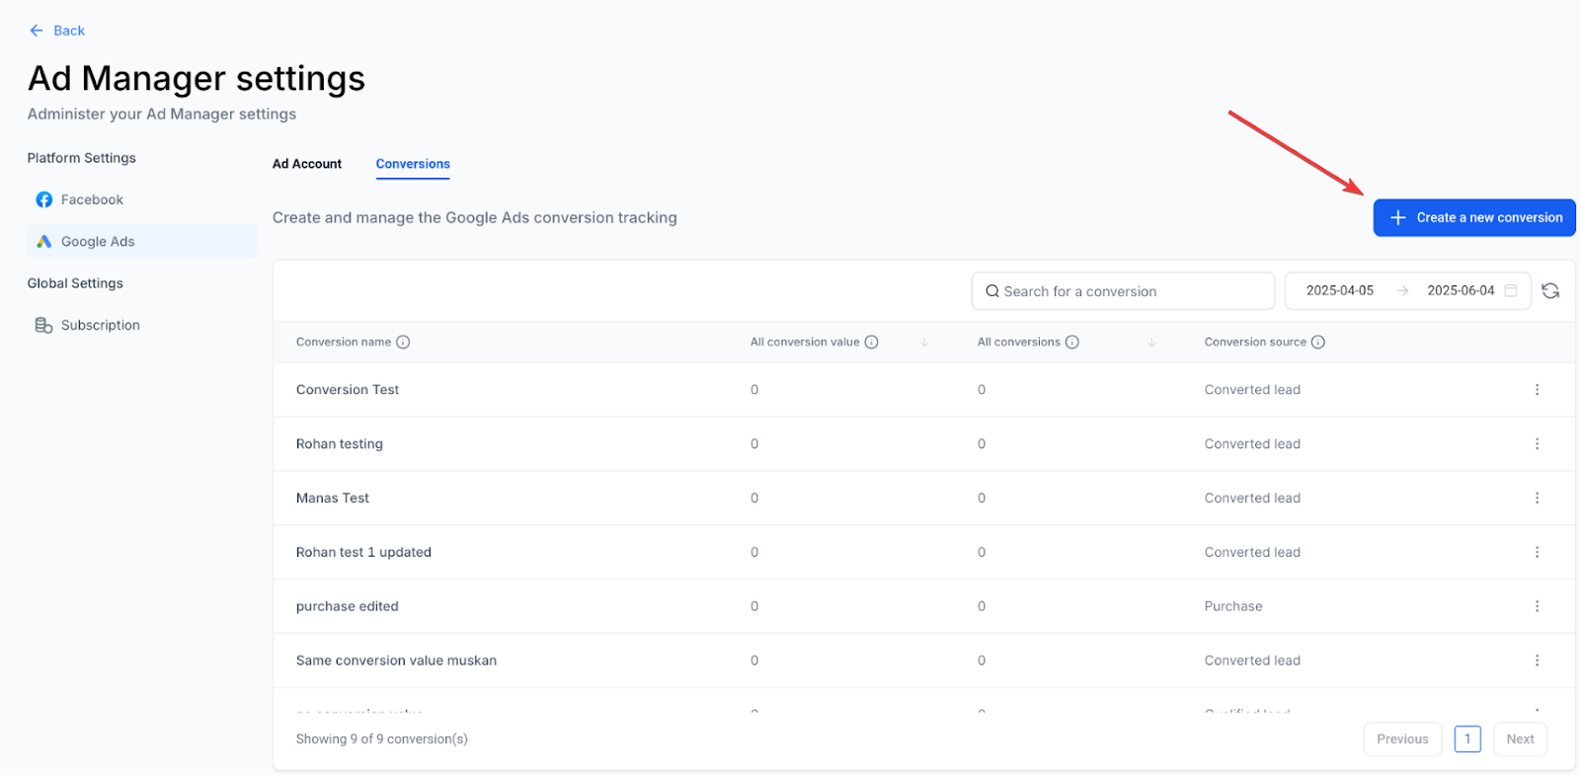Image resolution: width=1580 pixels, height=775 pixels.
Task: Click info icon next to Conversion name
Action: [403, 343]
